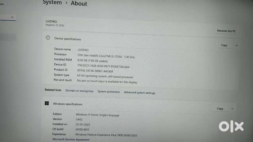Click the Device specifications section header
This screenshot has height=142, width=253.
[x=68, y=39]
